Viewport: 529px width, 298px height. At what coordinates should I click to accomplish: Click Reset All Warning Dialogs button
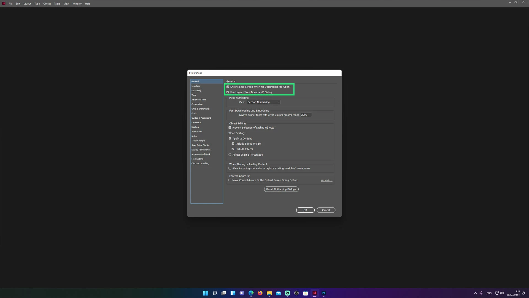[x=281, y=189]
